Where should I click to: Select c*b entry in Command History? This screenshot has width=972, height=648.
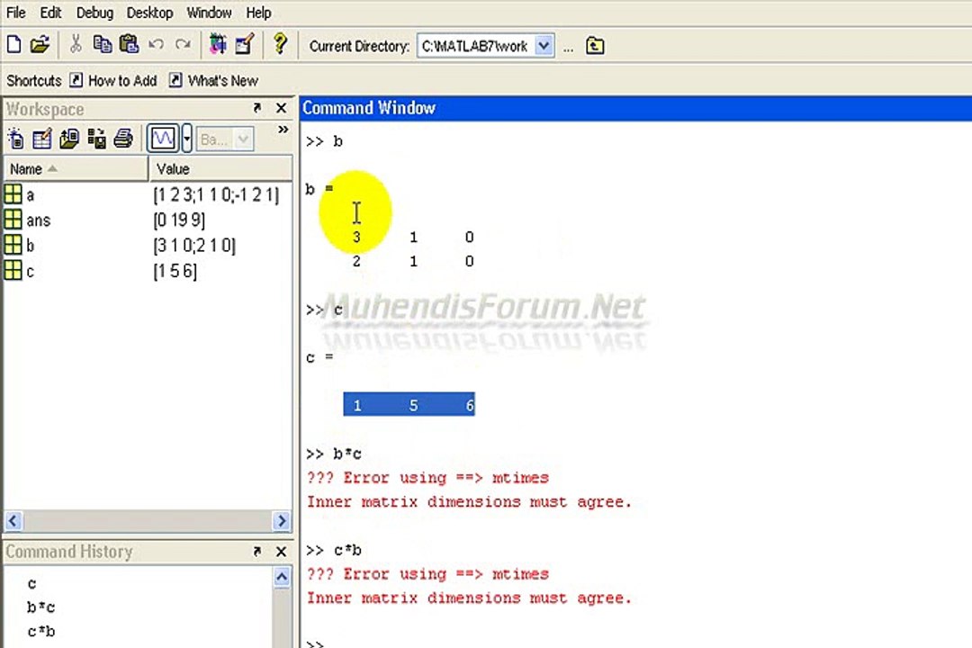click(40, 631)
